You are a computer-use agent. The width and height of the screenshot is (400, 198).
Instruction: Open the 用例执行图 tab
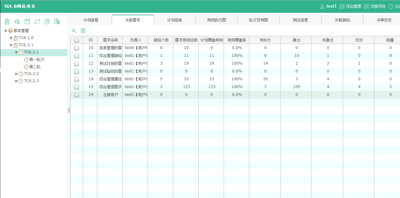(x=216, y=20)
